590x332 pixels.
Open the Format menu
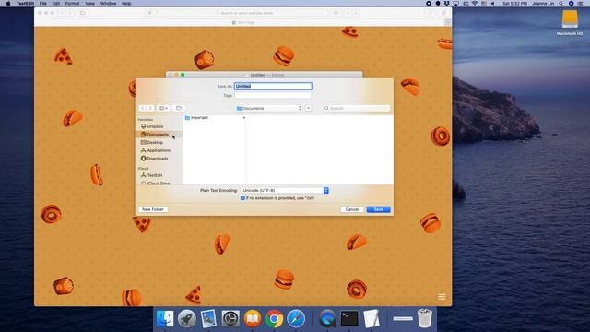tap(72, 4)
